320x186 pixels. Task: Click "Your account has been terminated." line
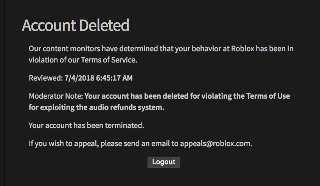click(x=86, y=125)
